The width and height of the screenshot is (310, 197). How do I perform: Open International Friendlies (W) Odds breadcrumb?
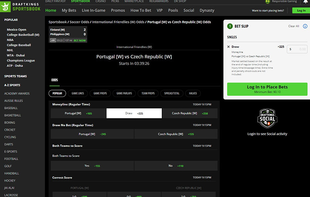[x=118, y=22]
